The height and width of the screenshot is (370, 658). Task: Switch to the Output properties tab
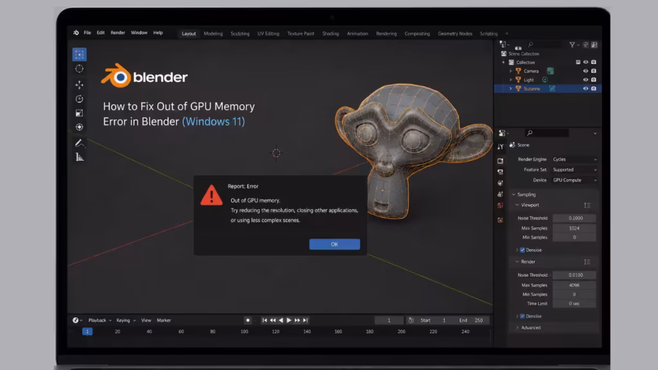click(x=500, y=172)
